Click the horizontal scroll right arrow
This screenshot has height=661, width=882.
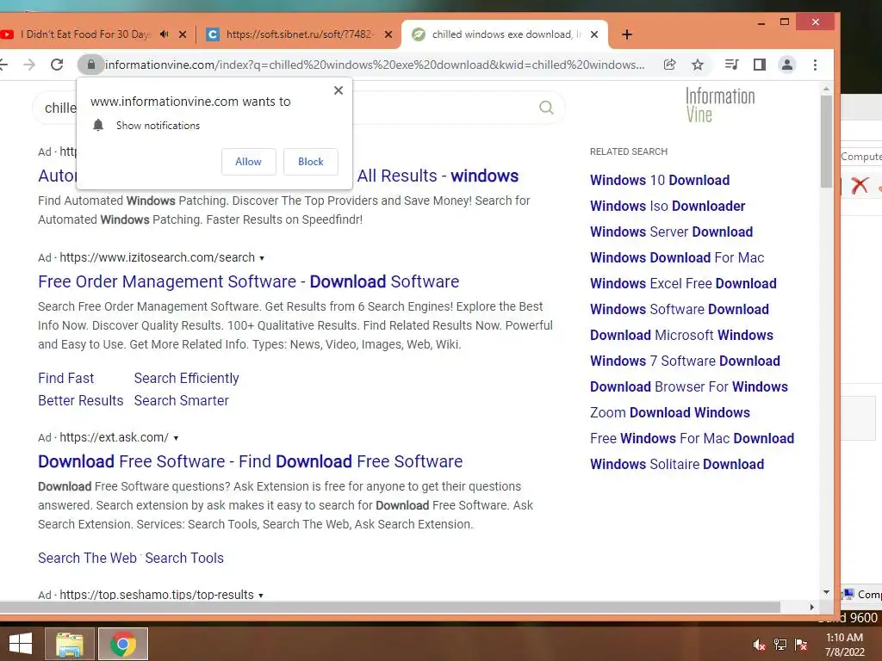(811, 607)
